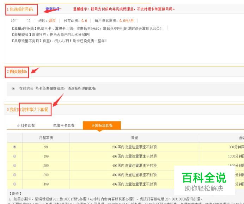Click the 【海量靓号】 promotion line
Viewport: 244px width, 204px height.
point(51,35)
